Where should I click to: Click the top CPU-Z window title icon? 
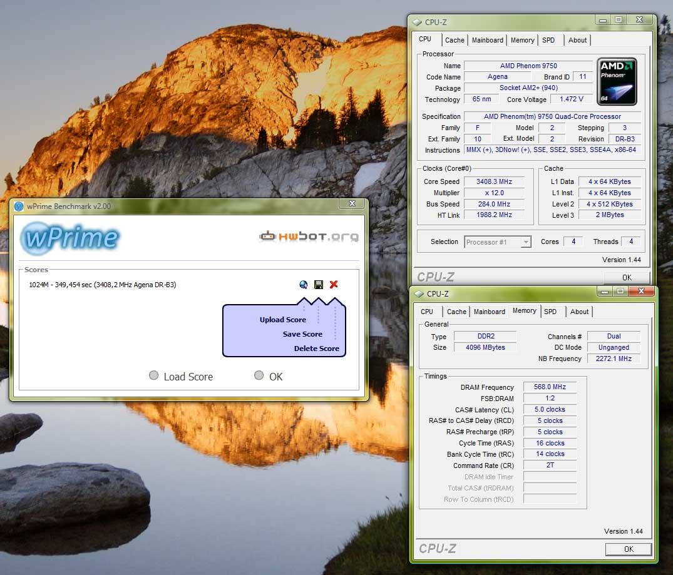click(417, 23)
